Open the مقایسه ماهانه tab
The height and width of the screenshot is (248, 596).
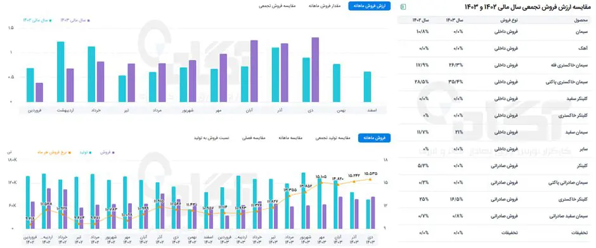point(290,138)
